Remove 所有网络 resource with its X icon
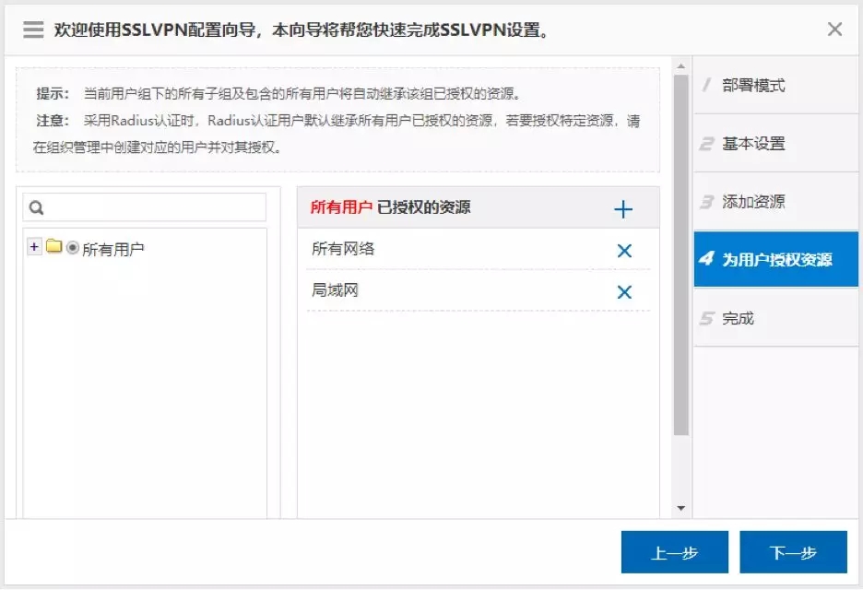863x590 pixels. click(624, 251)
